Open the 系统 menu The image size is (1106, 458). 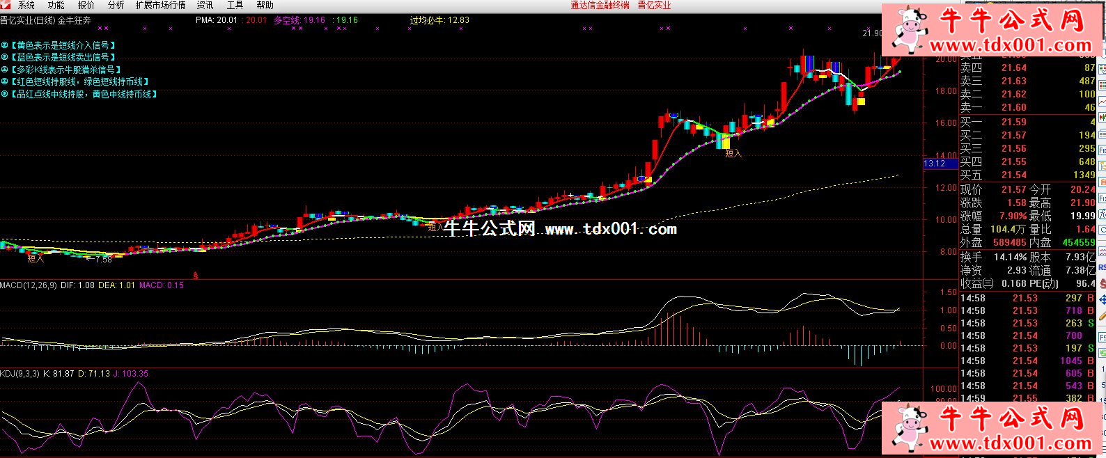26,5
